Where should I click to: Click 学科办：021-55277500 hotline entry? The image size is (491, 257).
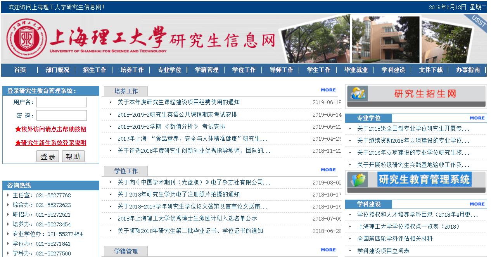click(x=41, y=254)
